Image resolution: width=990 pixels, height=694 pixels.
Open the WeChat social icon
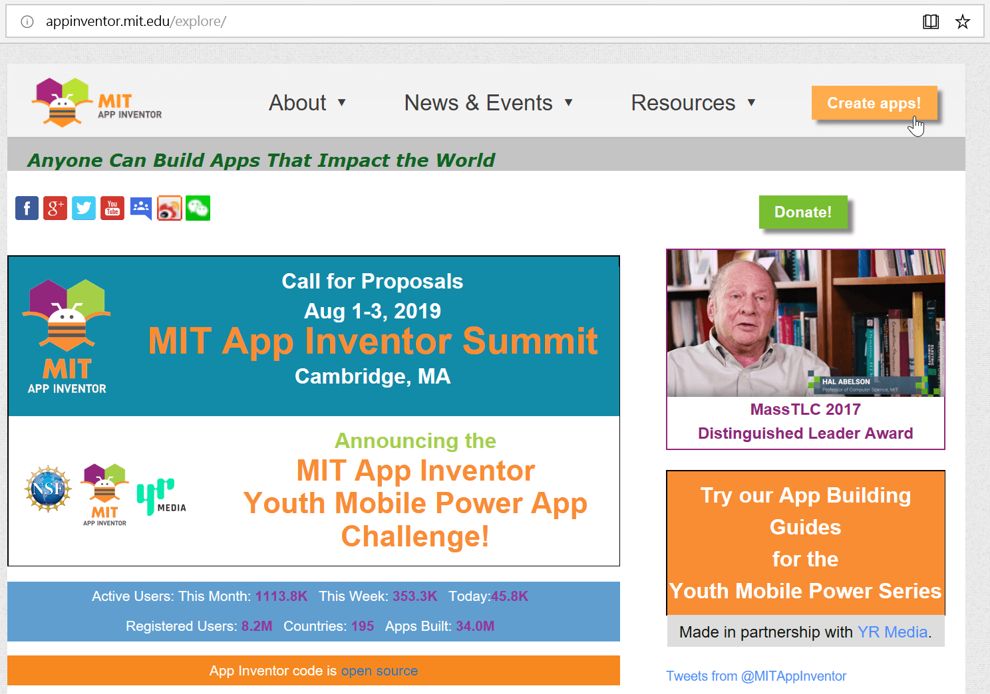click(198, 208)
